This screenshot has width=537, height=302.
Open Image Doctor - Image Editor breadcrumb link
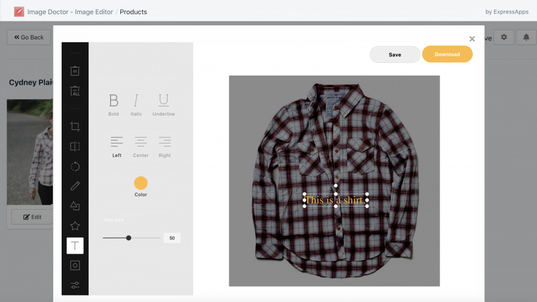coord(70,12)
